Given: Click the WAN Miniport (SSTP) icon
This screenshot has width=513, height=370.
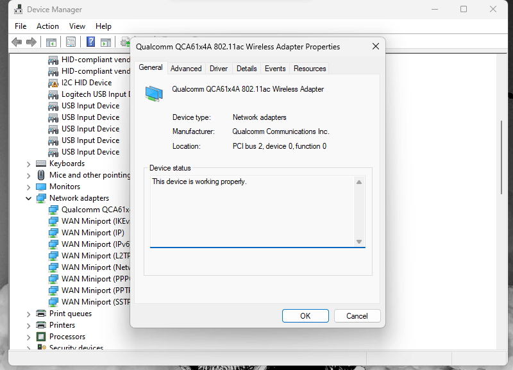Looking at the screenshot, I should (x=53, y=302).
